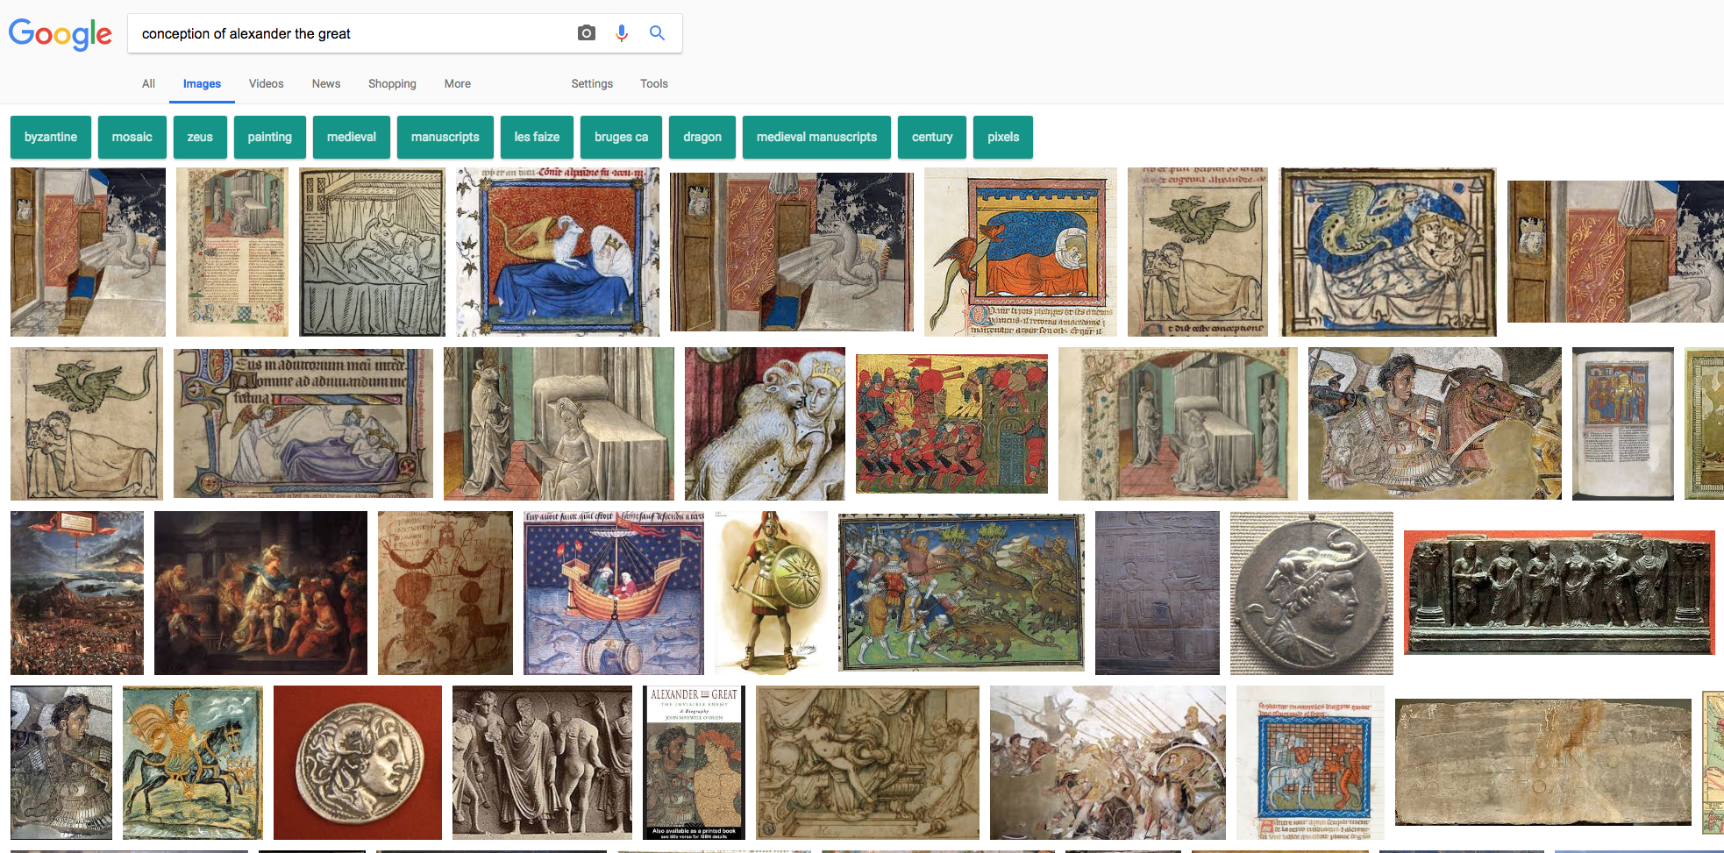Open round blue medallion dragon embrace image
This screenshot has width=1724, height=853.
pyautogui.click(x=1387, y=252)
